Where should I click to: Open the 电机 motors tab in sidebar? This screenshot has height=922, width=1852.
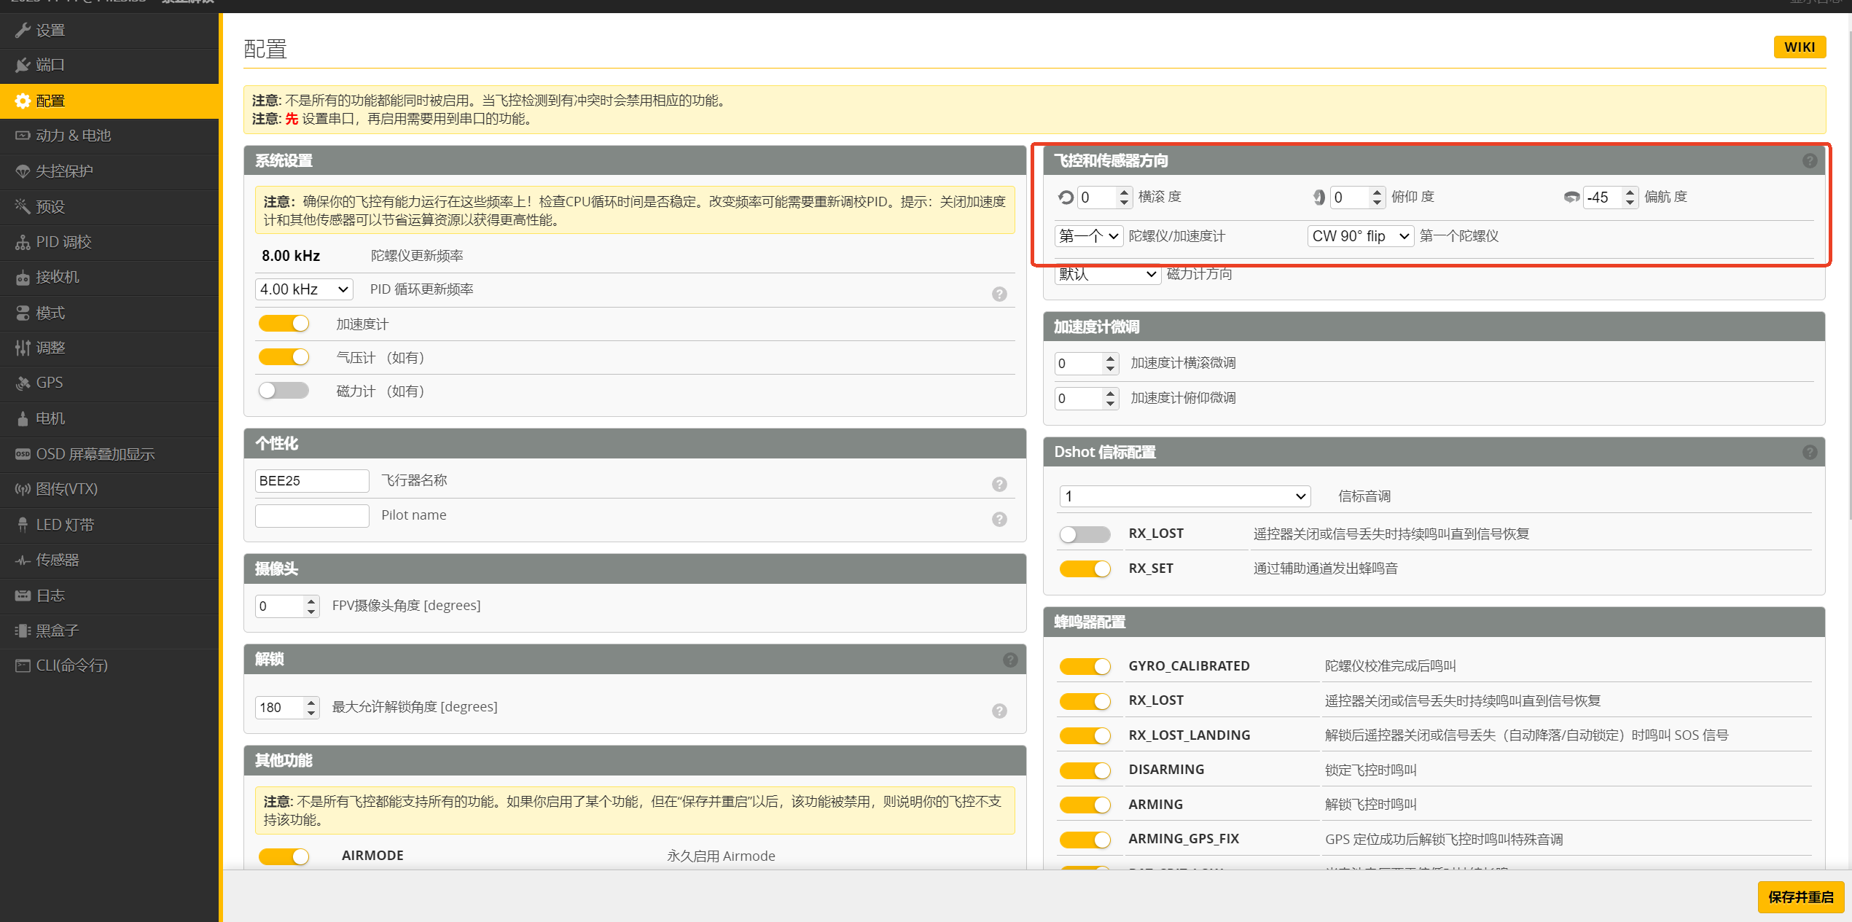coord(50,418)
